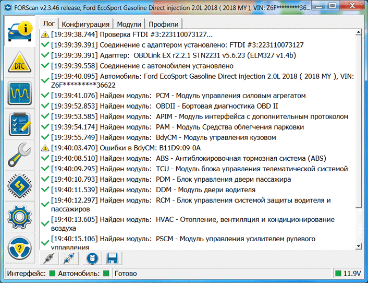
Task: Clear the log with trash icon
Action: [92, 258]
